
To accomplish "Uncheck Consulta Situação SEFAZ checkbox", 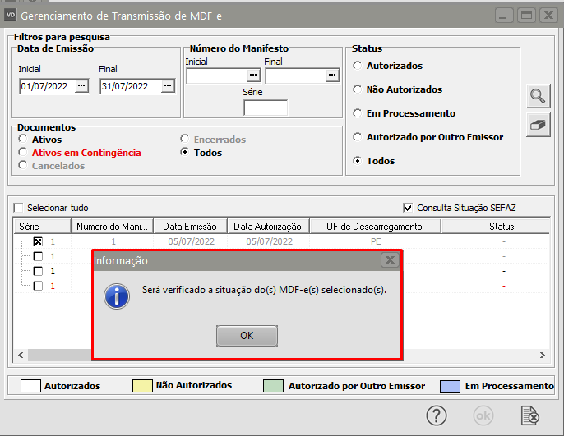I will (408, 208).
